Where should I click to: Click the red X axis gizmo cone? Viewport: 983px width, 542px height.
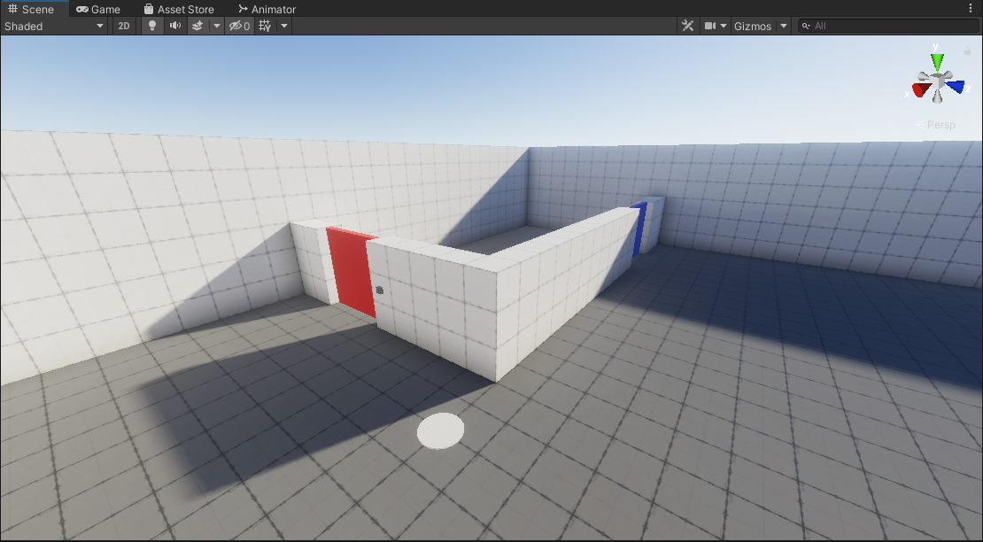point(920,89)
